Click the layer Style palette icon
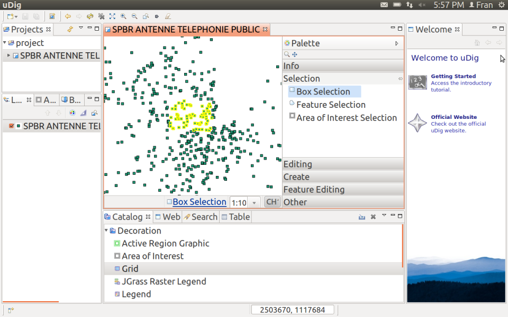Image resolution: width=508 pixels, height=317 pixels. click(x=72, y=113)
